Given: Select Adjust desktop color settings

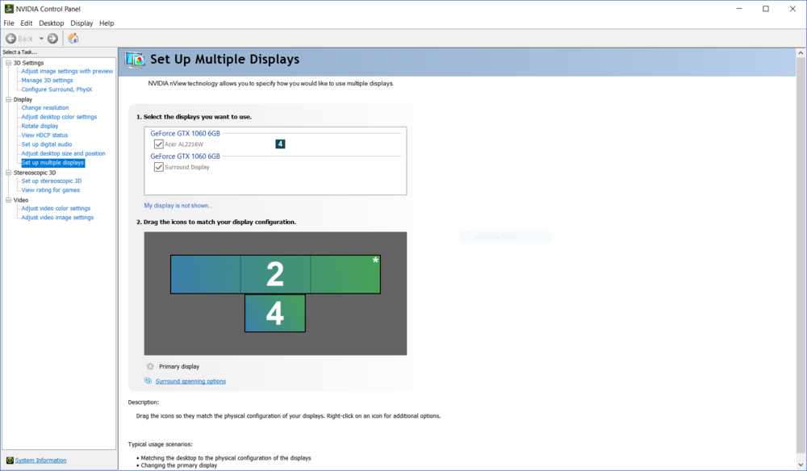Looking at the screenshot, I should pyautogui.click(x=59, y=117).
